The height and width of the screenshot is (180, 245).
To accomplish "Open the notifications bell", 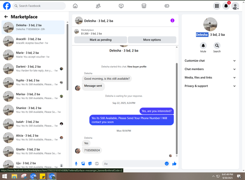I will click(x=226, y=6).
